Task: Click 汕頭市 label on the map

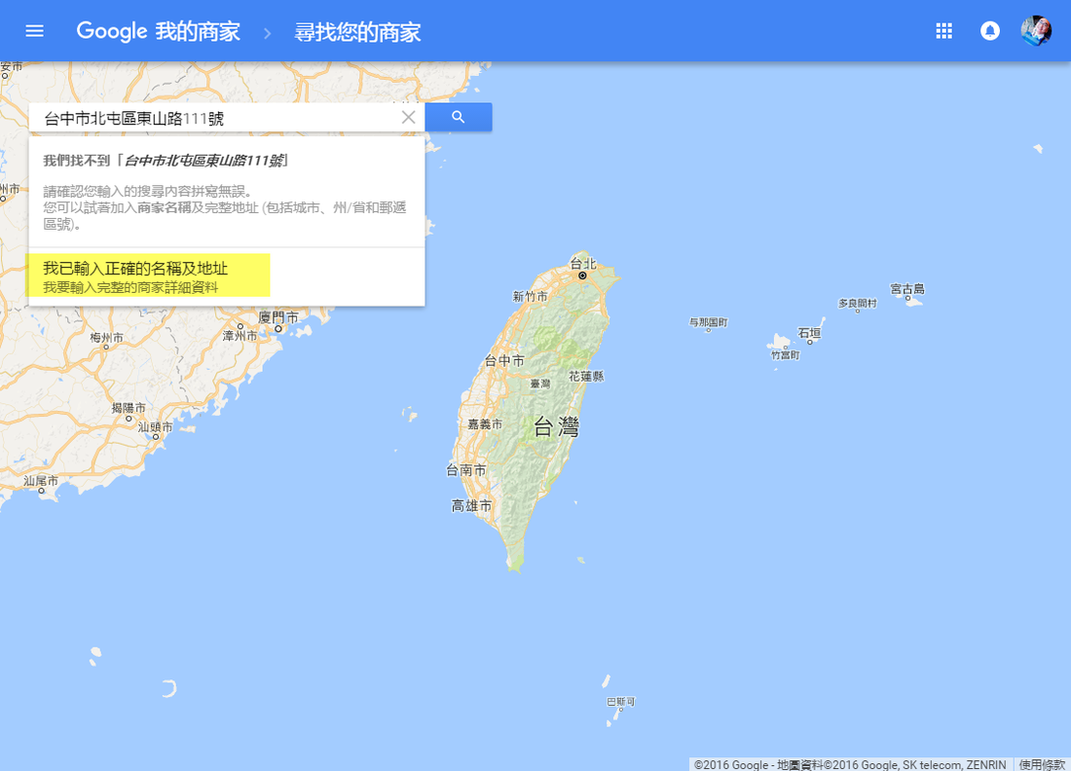Action: [x=155, y=426]
